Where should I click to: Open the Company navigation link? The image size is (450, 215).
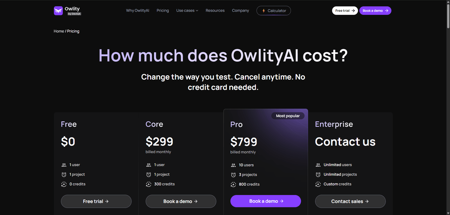[240, 11]
